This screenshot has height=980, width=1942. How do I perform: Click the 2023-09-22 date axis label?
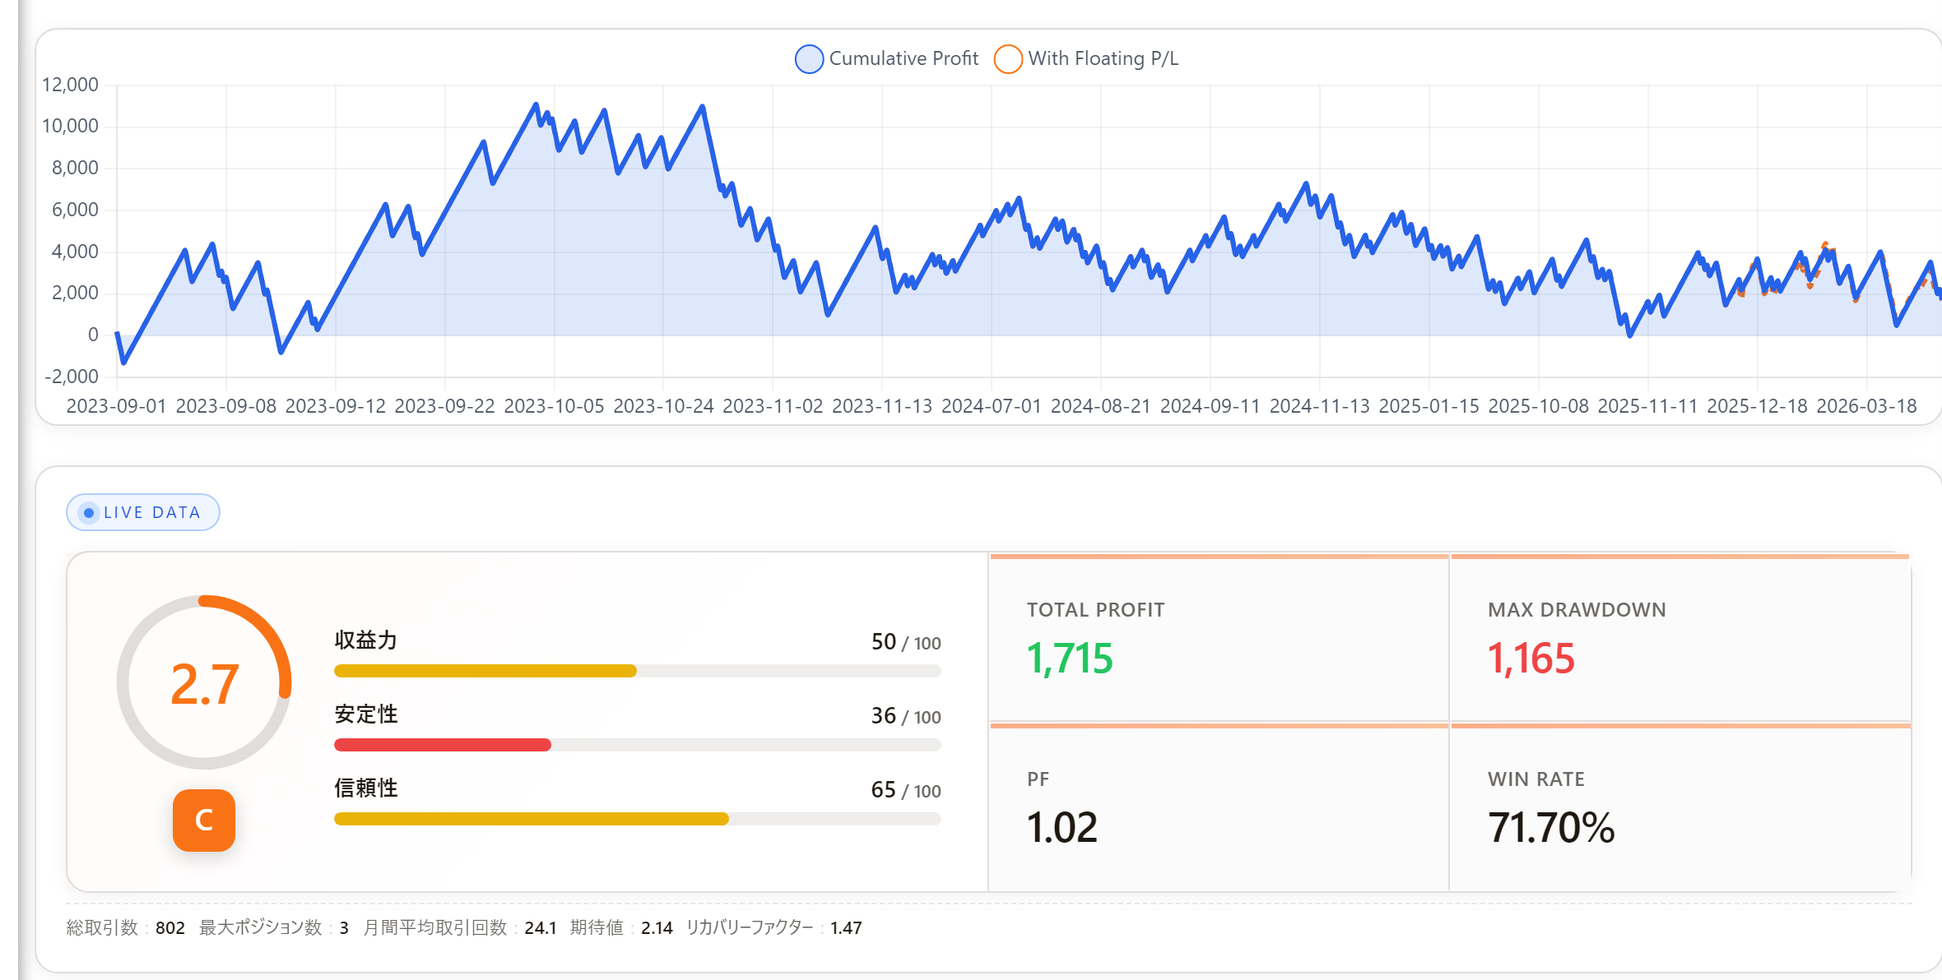pyautogui.click(x=444, y=406)
